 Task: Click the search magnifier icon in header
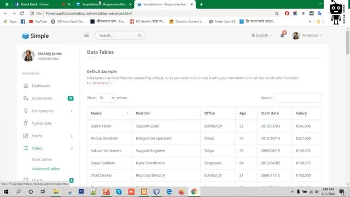click(x=139, y=36)
